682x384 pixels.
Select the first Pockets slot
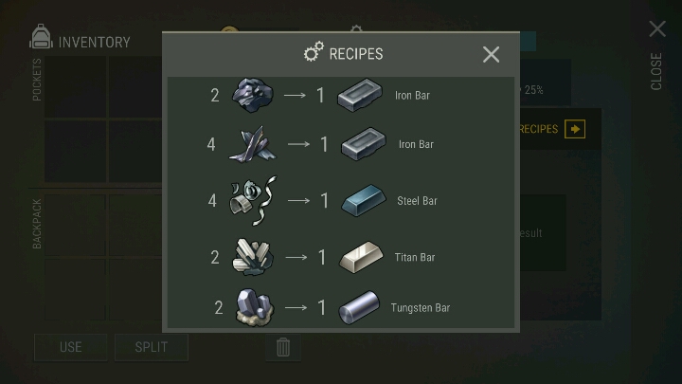(x=75, y=87)
